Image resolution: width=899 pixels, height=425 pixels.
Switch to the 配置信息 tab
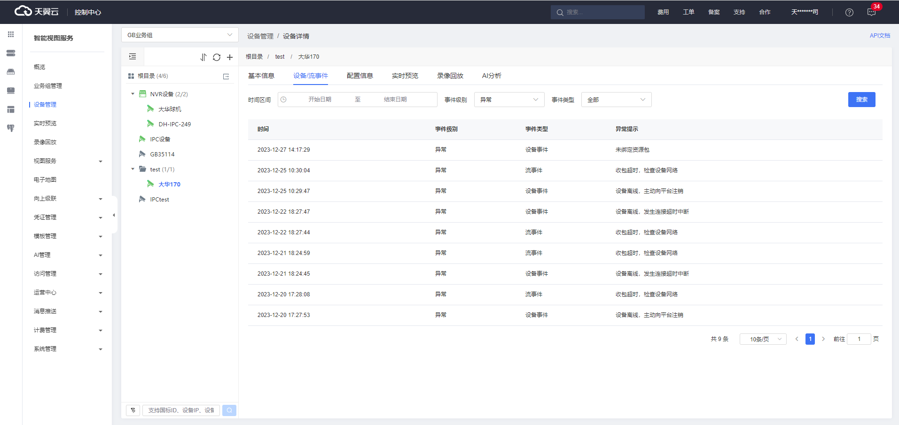pyautogui.click(x=360, y=76)
